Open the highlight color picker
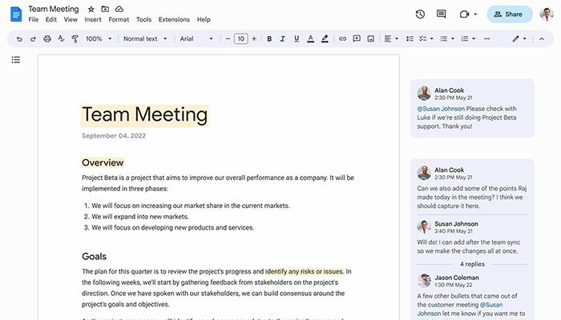The height and width of the screenshot is (320, 561). [x=325, y=39]
